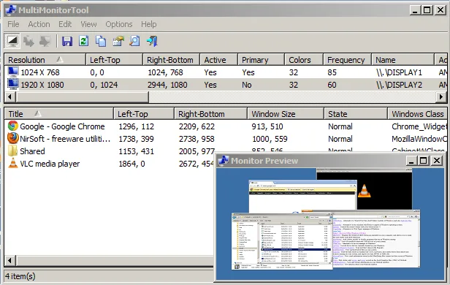Image resolution: width=450 pixels, height=285 pixels.
Task: Sort monitors by Colors column
Action: pyautogui.click(x=304, y=60)
